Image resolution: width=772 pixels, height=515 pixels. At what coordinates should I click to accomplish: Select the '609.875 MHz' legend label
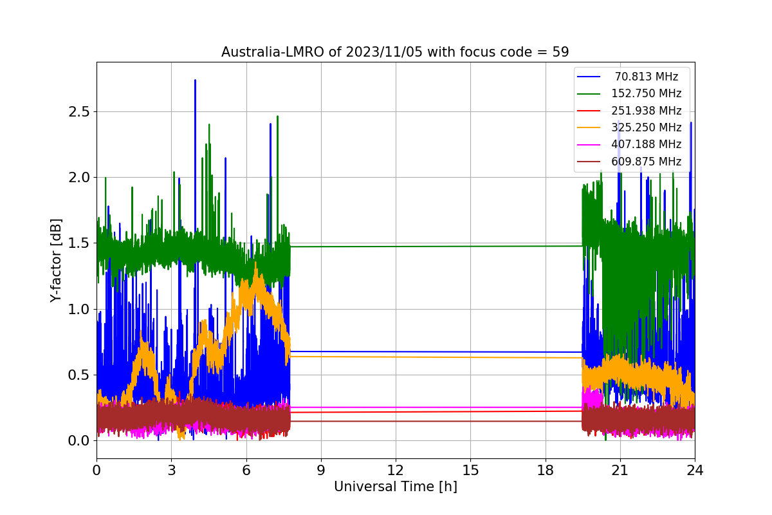pyautogui.click(x=647, y=162)
